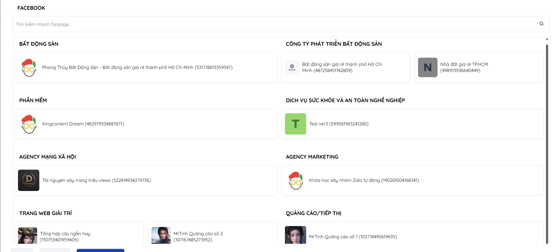
Task: Select Kingcontent Dream fanpage name
Action: click(83, 124)
